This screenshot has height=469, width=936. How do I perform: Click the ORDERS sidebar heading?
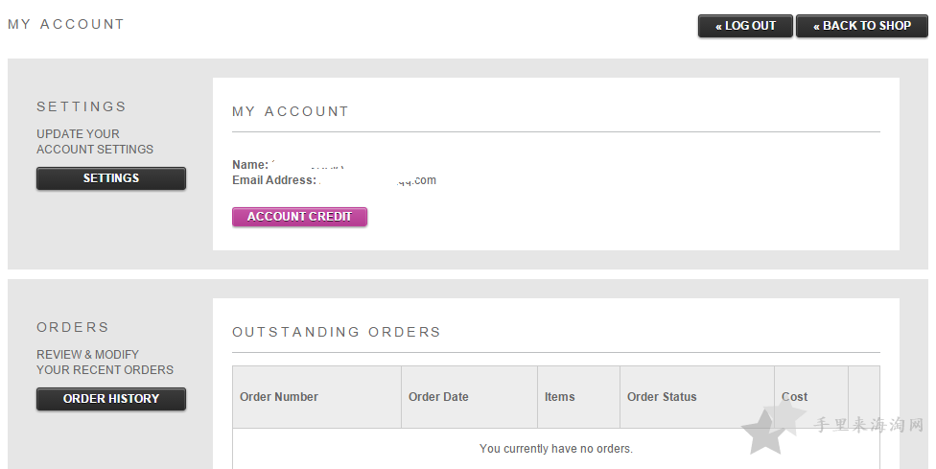[x=73, y=327]
